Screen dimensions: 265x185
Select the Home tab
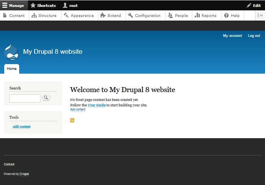click(12, 69)
